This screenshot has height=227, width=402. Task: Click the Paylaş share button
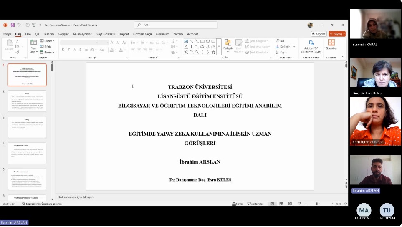(337, 34)
